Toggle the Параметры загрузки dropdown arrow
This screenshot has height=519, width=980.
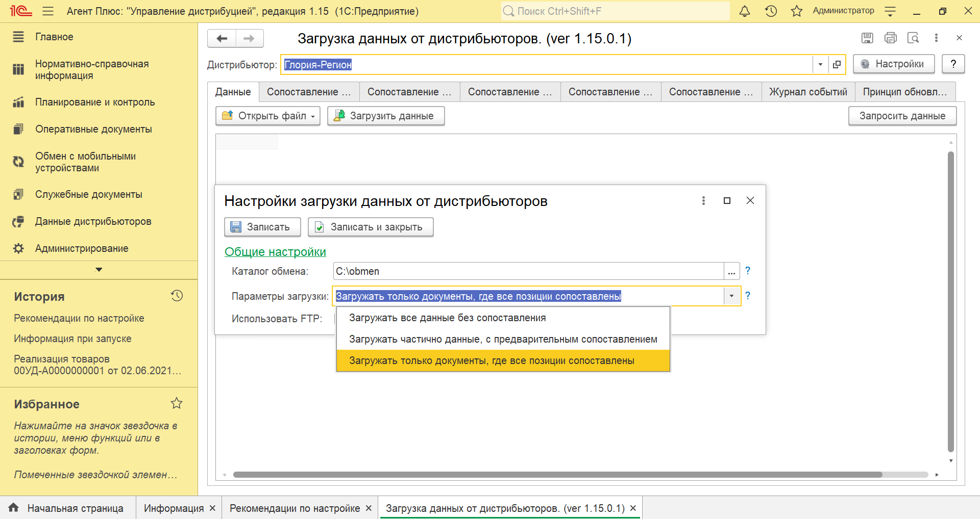pos(731,296)
